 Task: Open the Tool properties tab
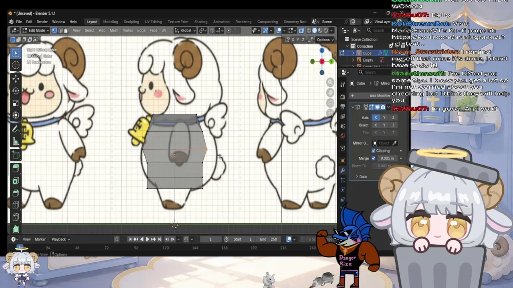coord(343,85)
